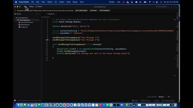
Task: Open the Git menu
Action: click(56, 2)
